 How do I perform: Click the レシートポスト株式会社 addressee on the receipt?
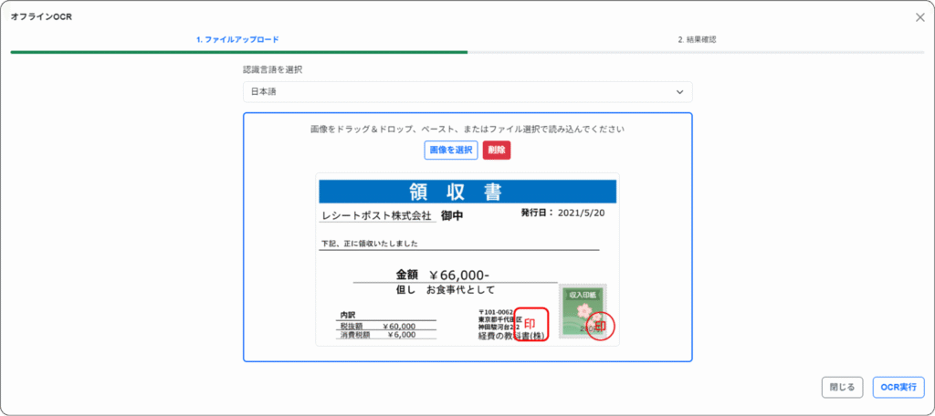pyautogui.click(x=376, y=216)
